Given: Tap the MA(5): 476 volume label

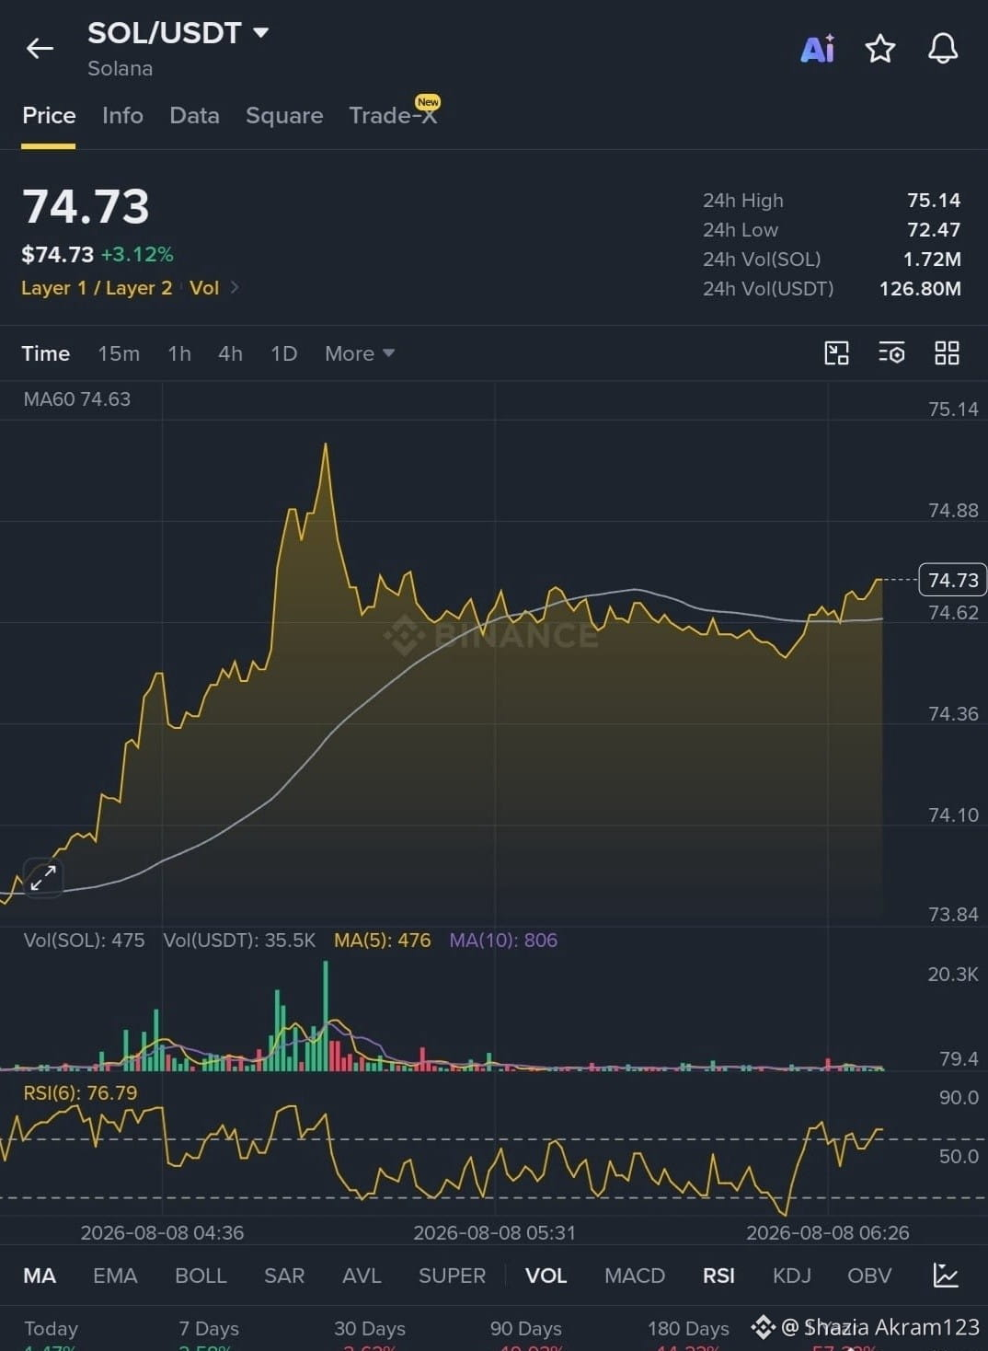Looking at the screenshot, I should 382,941.
